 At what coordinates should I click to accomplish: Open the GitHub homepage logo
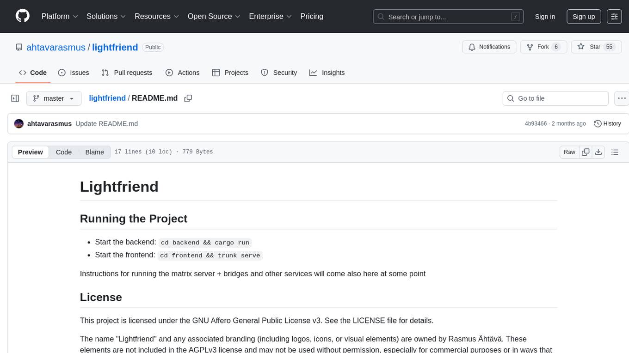23,16
